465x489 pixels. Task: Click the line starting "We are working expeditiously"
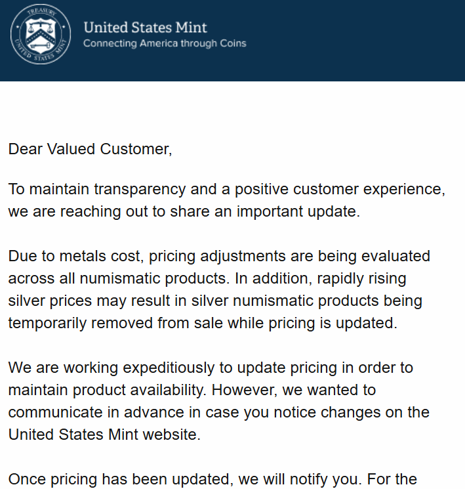tap(211, 368)
